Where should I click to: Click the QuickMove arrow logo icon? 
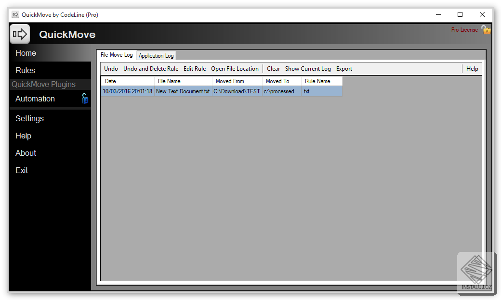20,34
